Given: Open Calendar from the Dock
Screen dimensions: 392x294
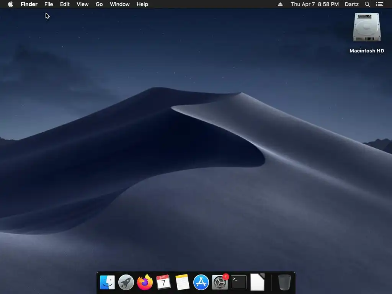Looking at the screenshot, I should tap(163, 282).
